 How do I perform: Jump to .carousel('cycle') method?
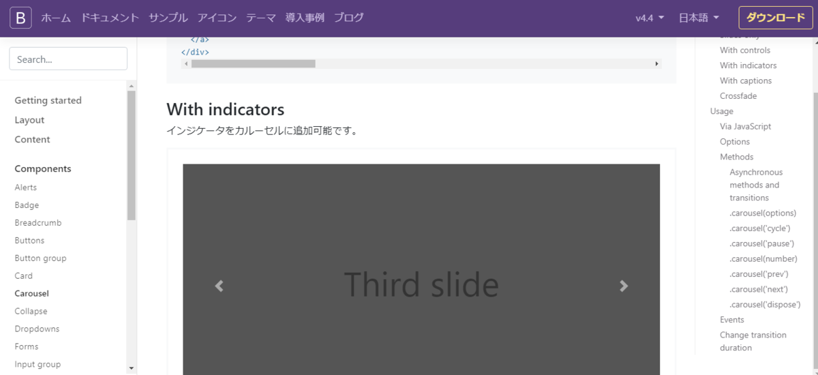(759, 228)
